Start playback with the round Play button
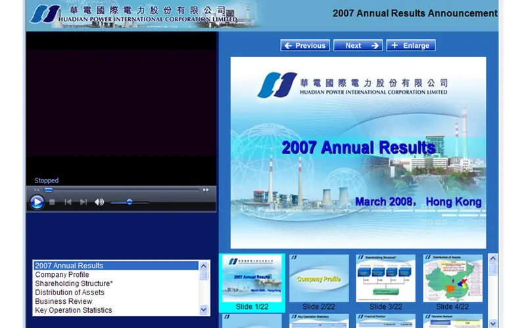The height and width of the screenshot is (328, 526). tap(37, 202)
